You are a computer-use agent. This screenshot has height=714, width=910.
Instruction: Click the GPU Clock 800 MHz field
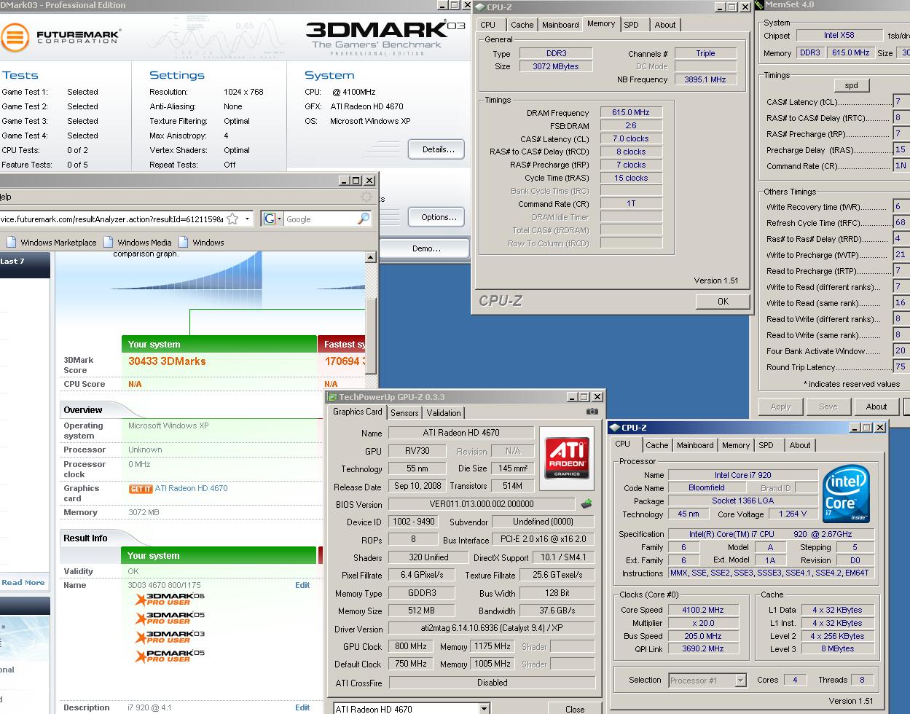pos(412,646)
